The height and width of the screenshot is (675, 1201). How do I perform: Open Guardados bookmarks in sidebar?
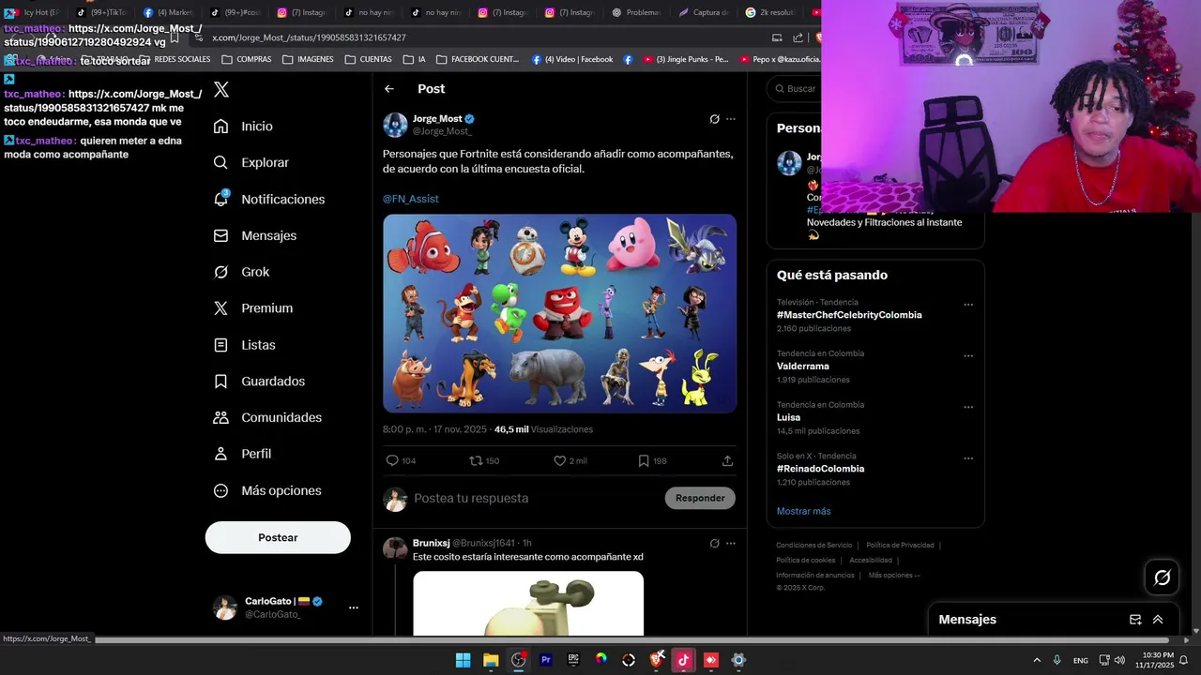[x=258, y=382]
